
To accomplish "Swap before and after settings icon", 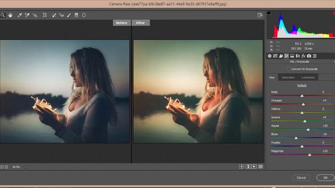I will (248, 167).
